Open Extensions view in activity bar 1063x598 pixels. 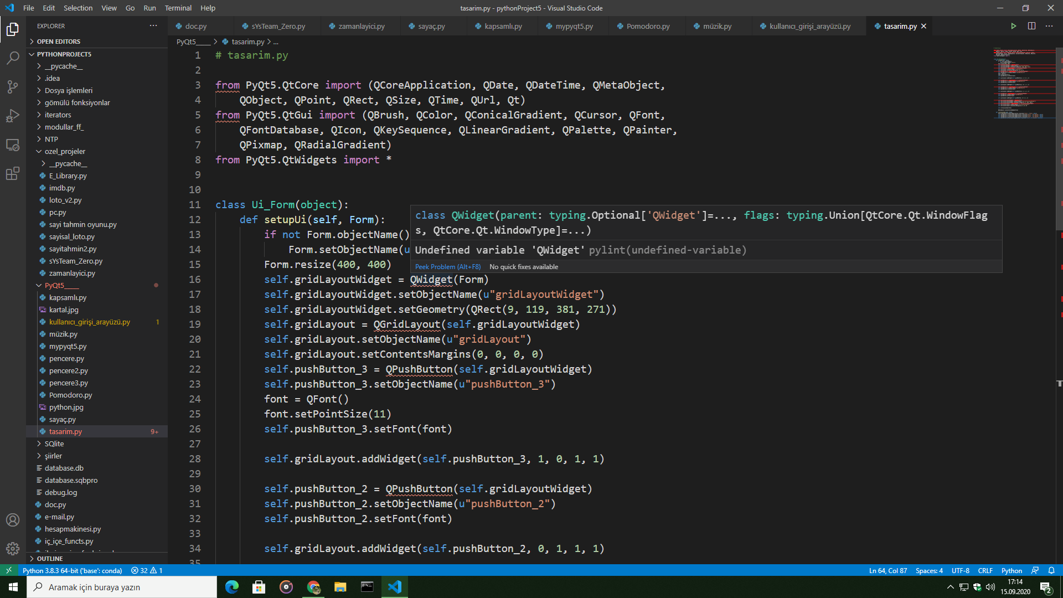click(x=13, y=173)
